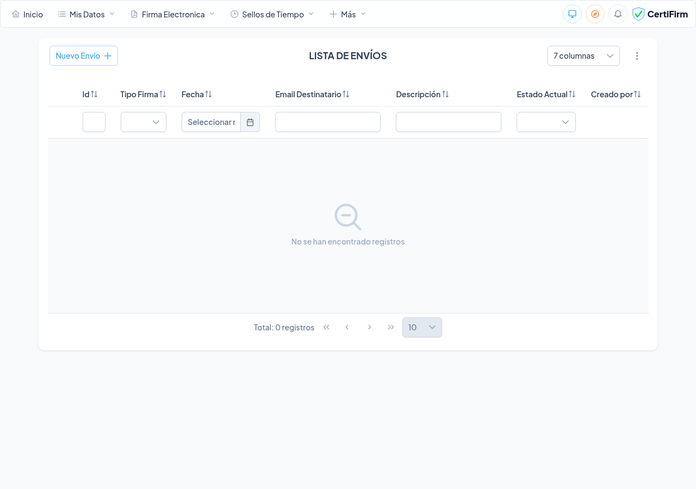
Task: Focus the Descripción filter input field
Action: (449, 122)
